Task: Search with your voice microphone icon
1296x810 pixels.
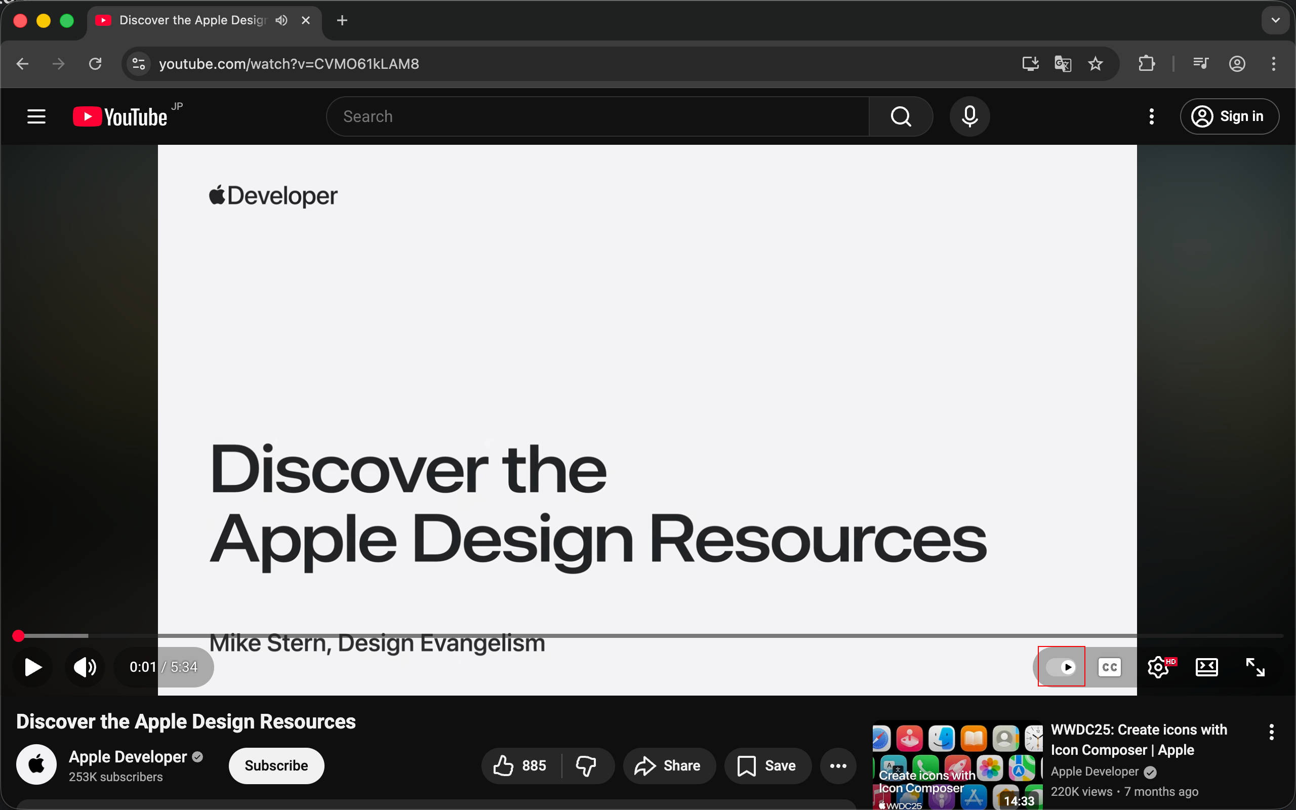Action: (x=969, y=116)
